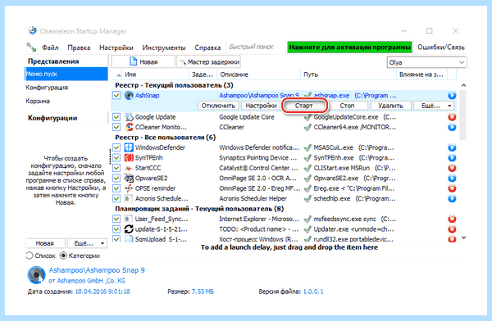Click red impact icon in StartCCC row
This screenshot has width=492, height=321.
click(452, 168)
